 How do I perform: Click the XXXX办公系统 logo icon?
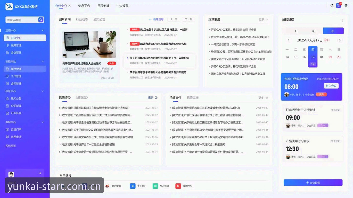coord(9,6)
